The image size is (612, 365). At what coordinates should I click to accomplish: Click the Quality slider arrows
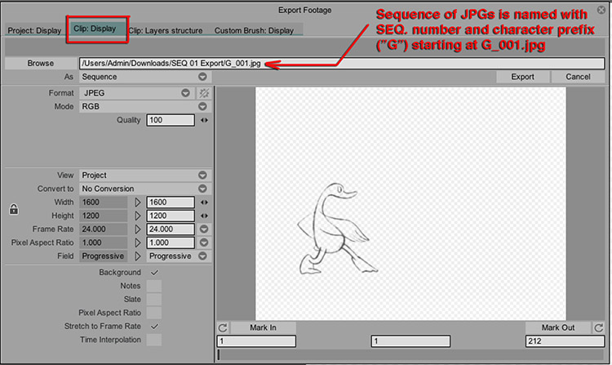[204, 120]
